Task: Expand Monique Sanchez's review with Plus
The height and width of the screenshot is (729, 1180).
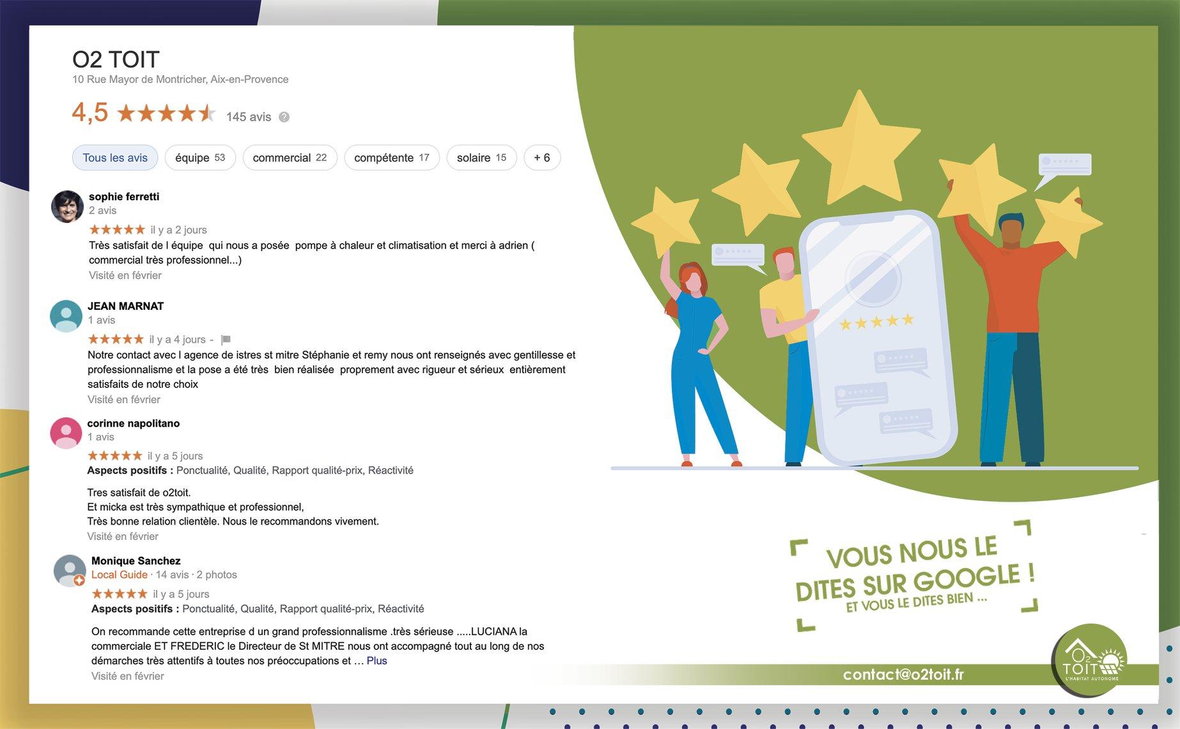Action: [377, 661]
